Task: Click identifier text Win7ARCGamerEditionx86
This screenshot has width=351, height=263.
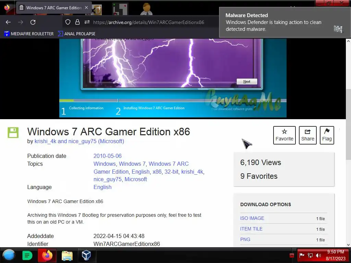Action: click(127, 244)
